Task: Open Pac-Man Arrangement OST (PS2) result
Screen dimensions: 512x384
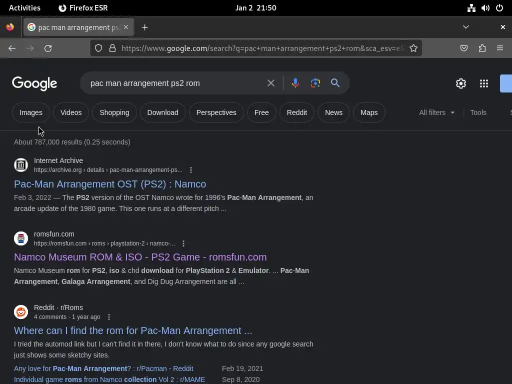Action: click(110, 184)
